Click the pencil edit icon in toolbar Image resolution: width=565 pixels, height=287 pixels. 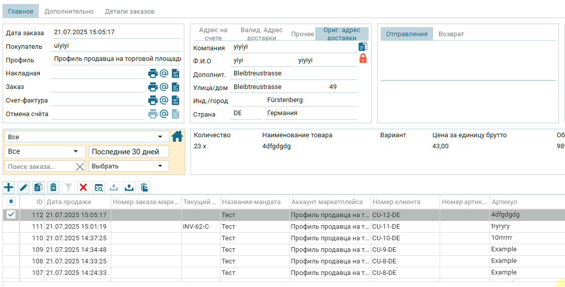[x=23, y=187]
